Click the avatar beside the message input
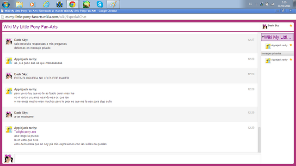The width and height of the screenshot is (296, 166). pyautogui.click(x=8, y=159)
